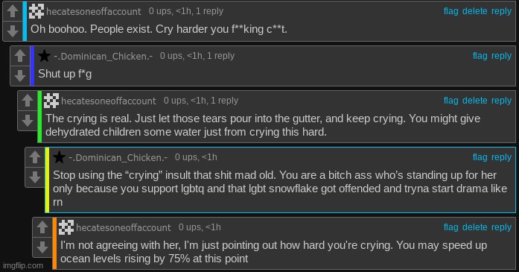The height and width of the screenshot is (272, 519).
Task: Flag the 'Oh boohoo' comment
Action: [x=450, y=11]
